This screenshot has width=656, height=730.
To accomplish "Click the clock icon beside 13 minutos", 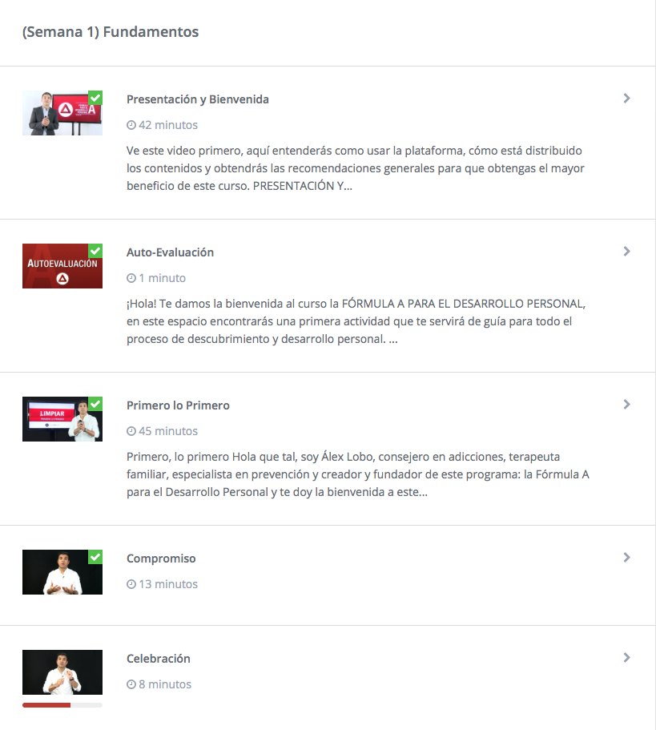I will click(x=131, y=584).
